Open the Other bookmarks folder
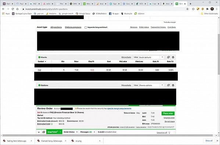Screen dimensions: 220x145 point(209,14)
